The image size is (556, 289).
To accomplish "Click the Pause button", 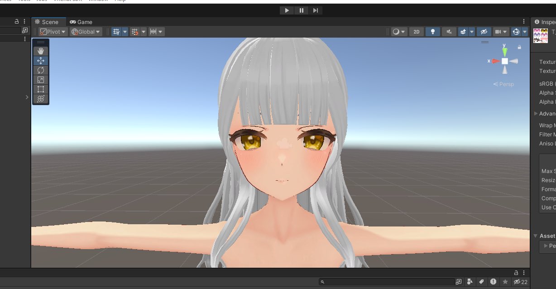I will [301, 10].
